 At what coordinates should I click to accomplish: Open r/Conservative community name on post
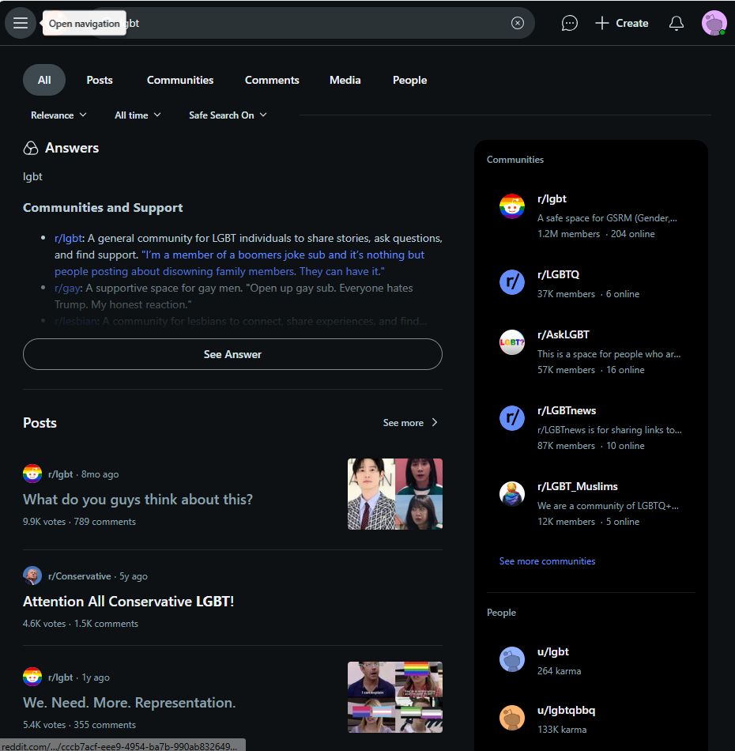[80, 576]
